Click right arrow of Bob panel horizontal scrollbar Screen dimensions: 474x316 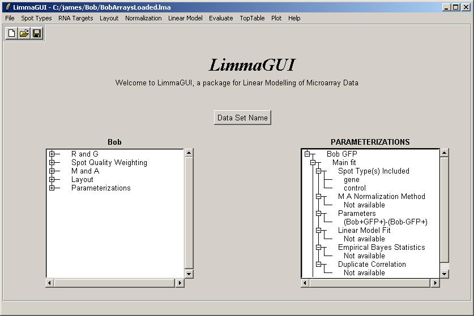[x=180, y=283]
